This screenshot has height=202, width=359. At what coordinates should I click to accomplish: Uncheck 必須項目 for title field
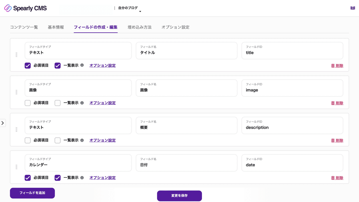pyautogui.click(x=28, y=66)
